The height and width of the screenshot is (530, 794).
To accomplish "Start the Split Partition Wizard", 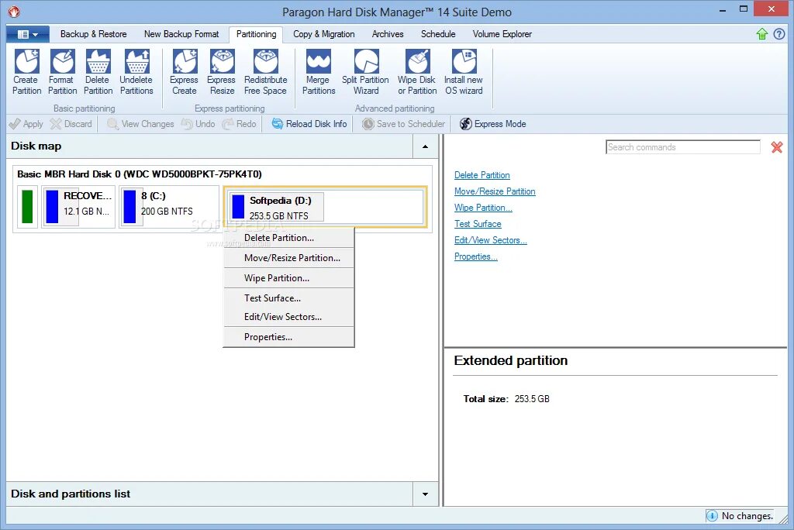I will coord(365,72).
